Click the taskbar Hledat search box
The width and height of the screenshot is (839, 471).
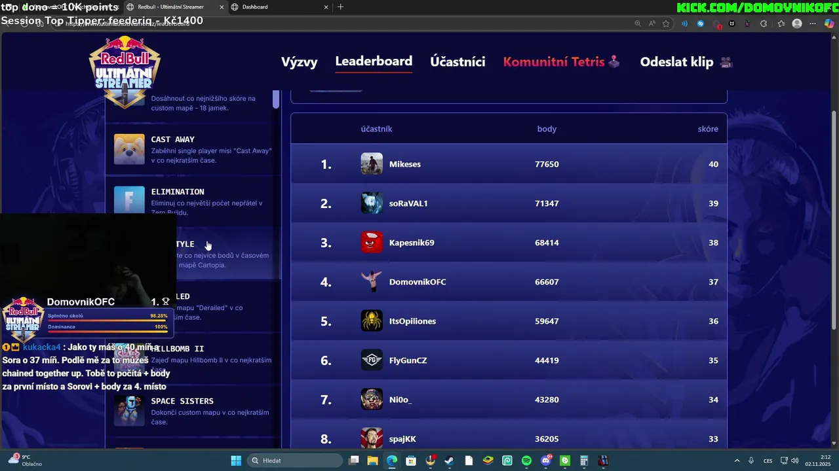click(x=296, y=461)
